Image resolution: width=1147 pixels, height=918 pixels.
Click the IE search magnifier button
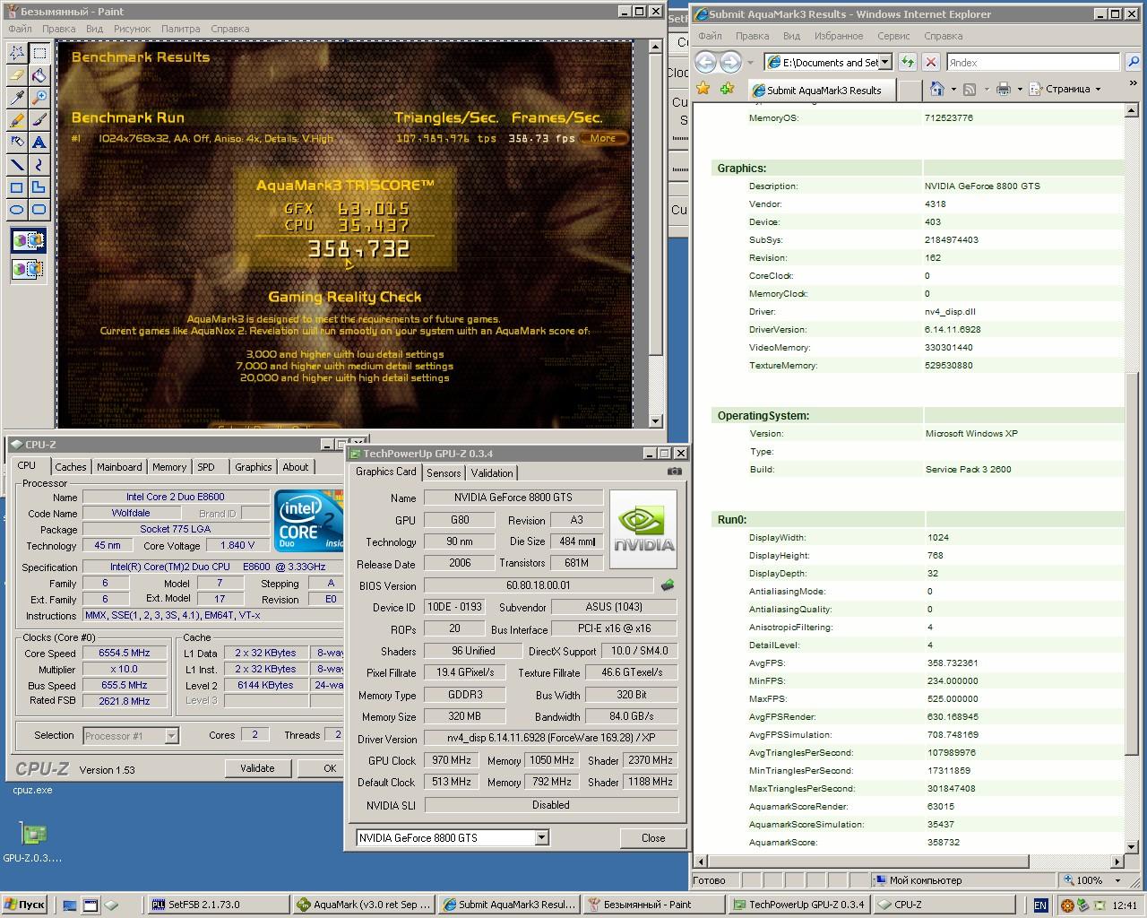pyautogui.click(x=1133, y=62)
